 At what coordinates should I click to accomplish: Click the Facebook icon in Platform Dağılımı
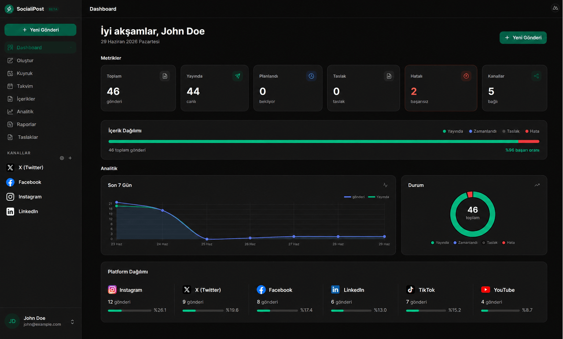pyautogui.click(x=261, y=289)
